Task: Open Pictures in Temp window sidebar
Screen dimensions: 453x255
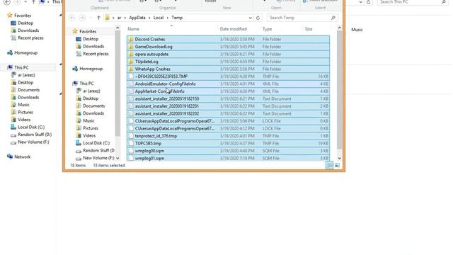Action: (87, 128)
